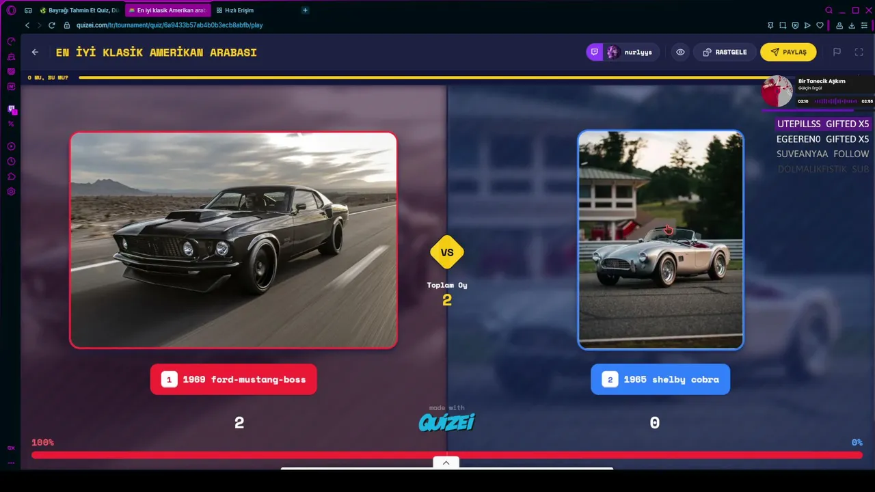Click the 'SUVEANYAA FOLLOW' alert text
Image resolution: width=875 pixels, height=492 pixels.
click(x=823, y=154)
